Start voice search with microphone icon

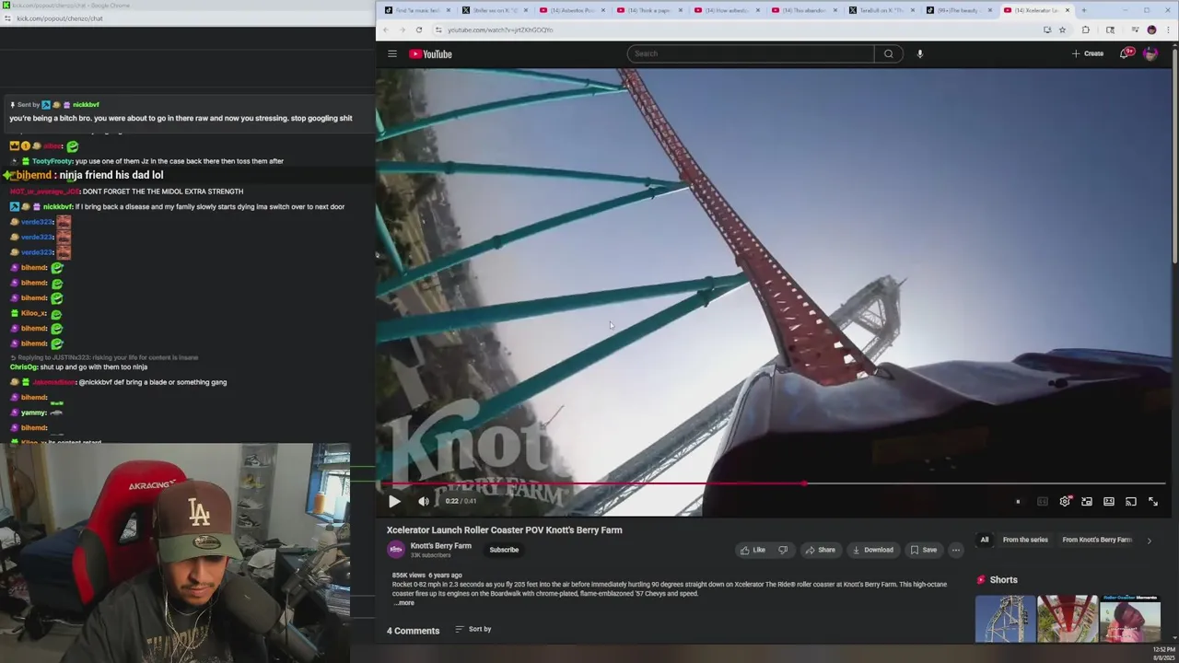coord(919,53)
